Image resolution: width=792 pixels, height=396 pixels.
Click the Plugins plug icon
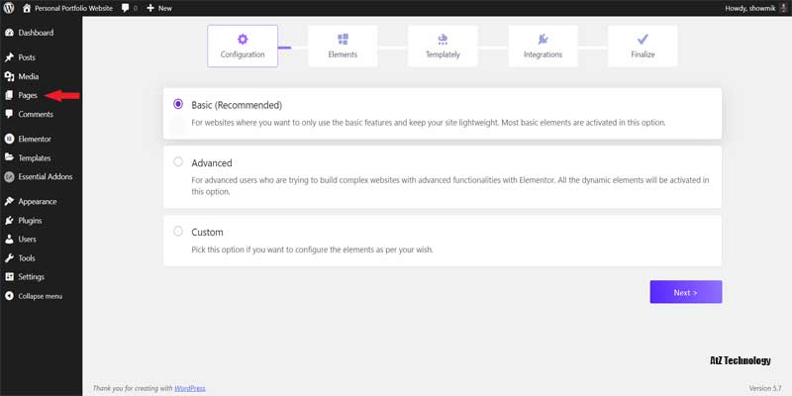[x=9, y=221]
